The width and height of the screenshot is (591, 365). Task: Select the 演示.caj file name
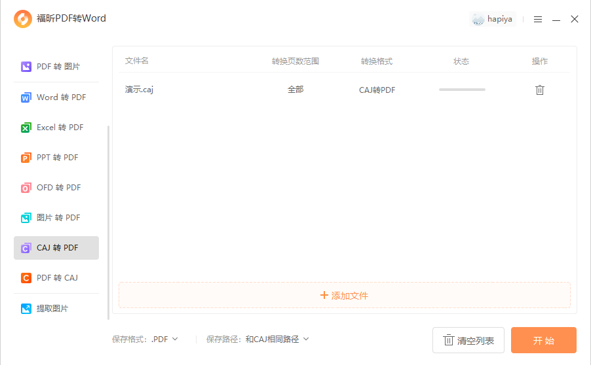tap(139, 90)
